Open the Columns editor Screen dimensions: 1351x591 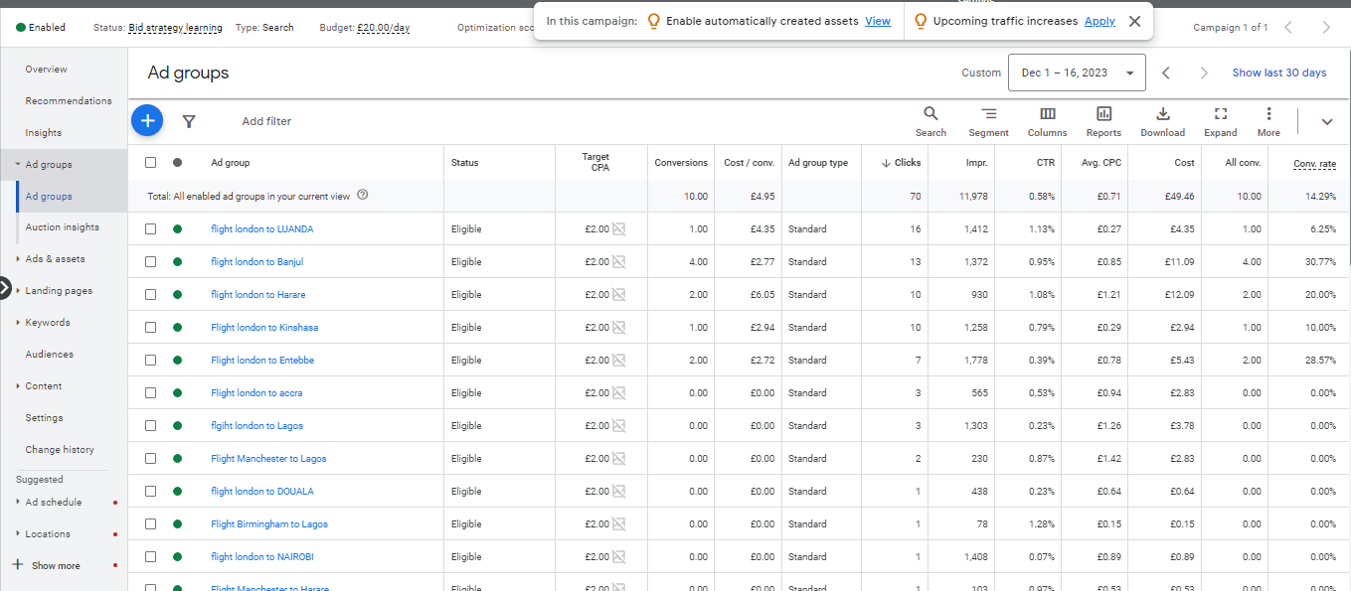[1047, 121]
